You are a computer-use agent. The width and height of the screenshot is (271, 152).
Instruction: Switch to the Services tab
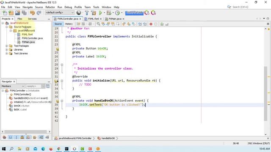(32, 19)
